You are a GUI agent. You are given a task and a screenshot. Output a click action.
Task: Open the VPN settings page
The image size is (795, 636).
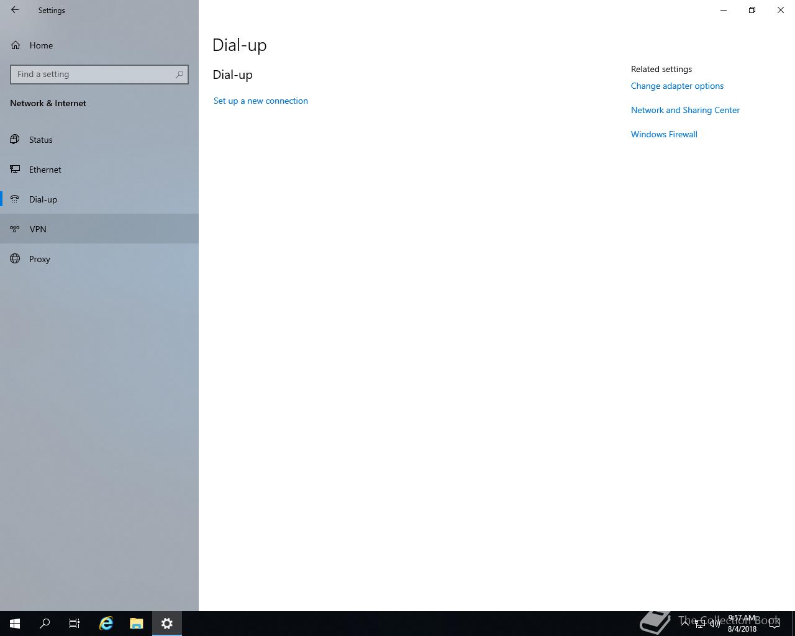[x=99, y=229]
